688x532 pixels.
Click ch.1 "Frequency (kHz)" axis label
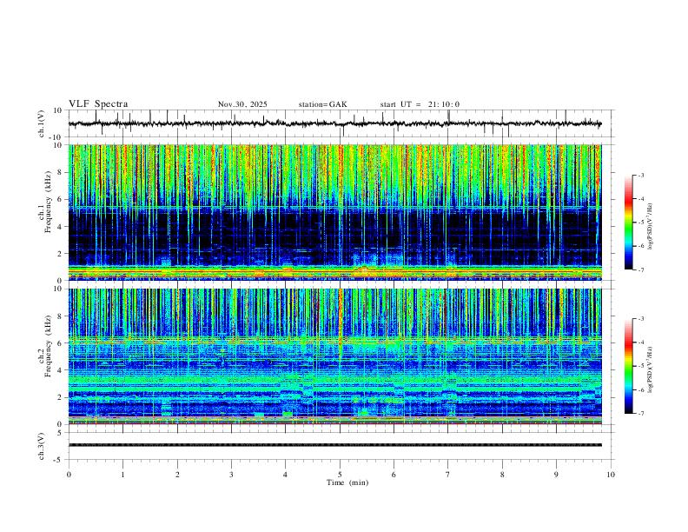pyautogui.click(x=49, y=203)
